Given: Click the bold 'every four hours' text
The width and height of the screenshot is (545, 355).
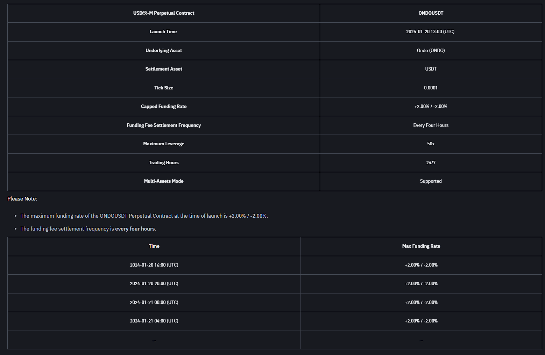Looking at the screenshot, I should 135,229.
